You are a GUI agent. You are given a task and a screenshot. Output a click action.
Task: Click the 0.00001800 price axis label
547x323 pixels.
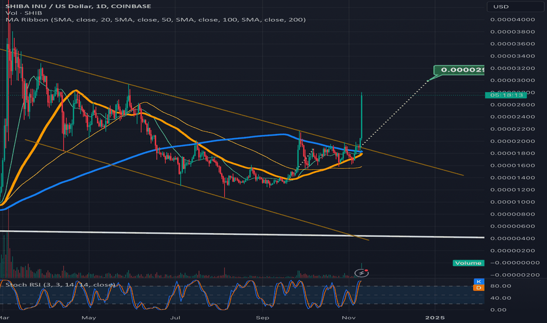[x=512, y=153]
